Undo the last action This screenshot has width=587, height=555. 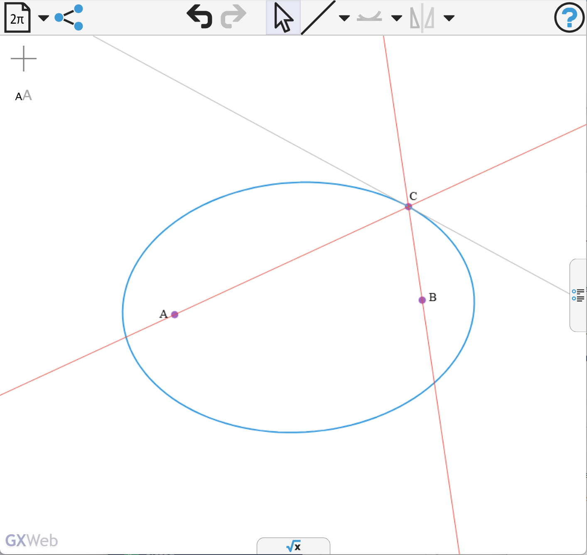[200, 17]
